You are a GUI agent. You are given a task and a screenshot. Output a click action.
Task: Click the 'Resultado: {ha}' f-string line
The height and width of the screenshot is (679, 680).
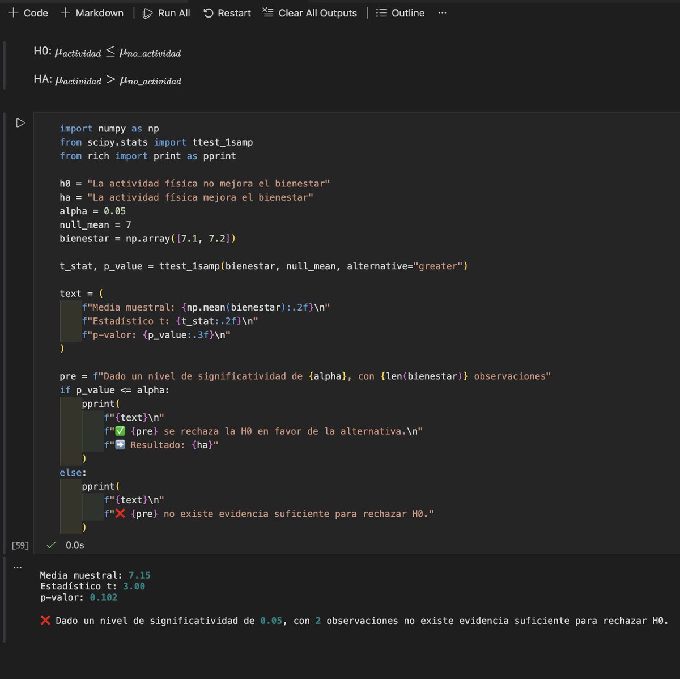(161, 445)
